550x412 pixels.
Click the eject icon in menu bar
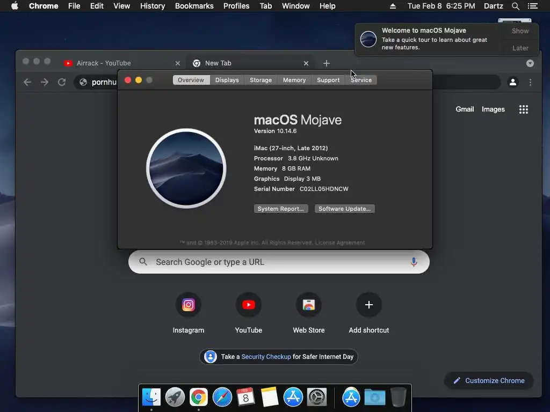pos(393,6)
